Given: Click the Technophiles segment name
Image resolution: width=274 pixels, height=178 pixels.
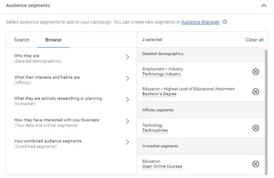Looking at the screenshot, I should [155, 131].
